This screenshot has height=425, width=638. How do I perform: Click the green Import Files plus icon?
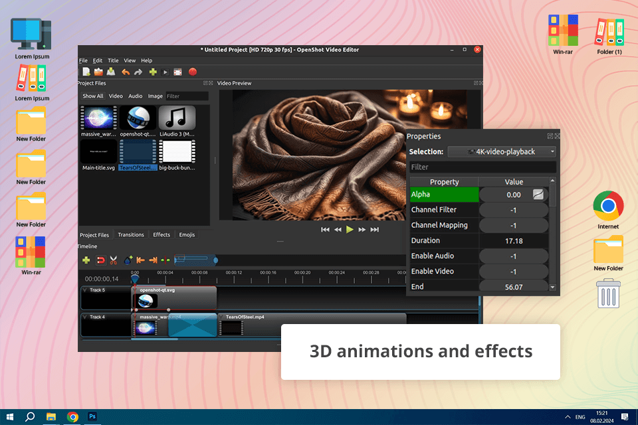[x=153, y=72]
